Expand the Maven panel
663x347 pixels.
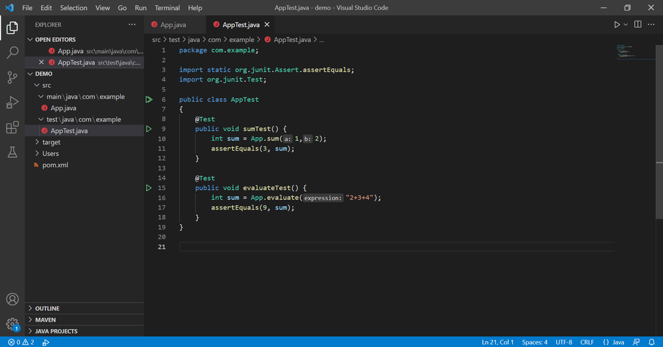(84, 320)
